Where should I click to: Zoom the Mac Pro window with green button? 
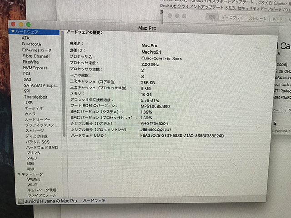(x=28, y=24)
